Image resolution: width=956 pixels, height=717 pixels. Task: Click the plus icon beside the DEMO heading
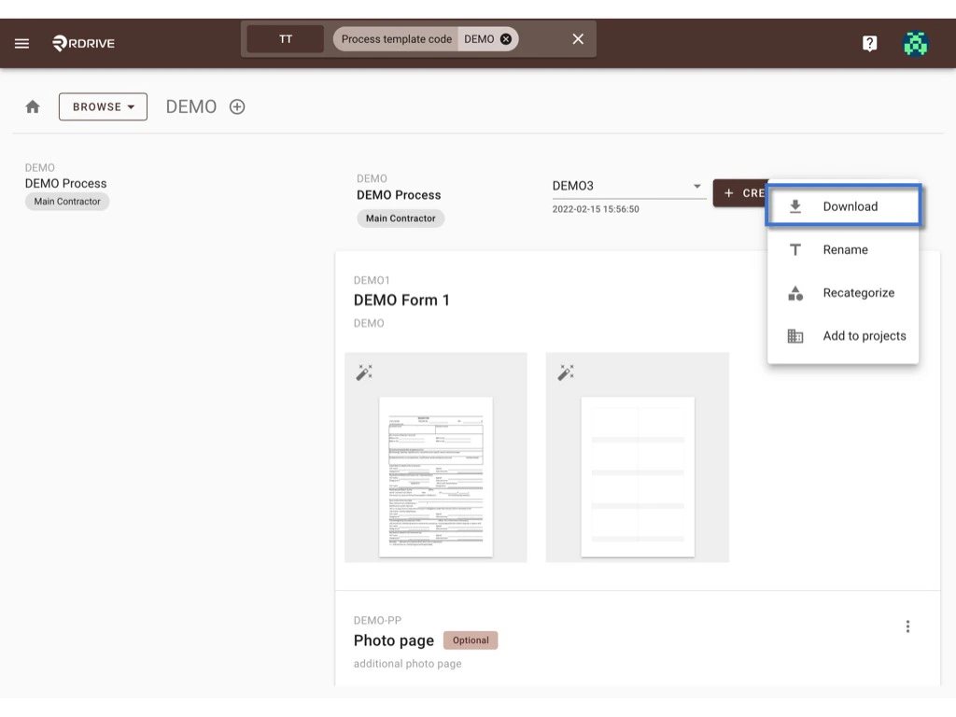click(236, 106)
